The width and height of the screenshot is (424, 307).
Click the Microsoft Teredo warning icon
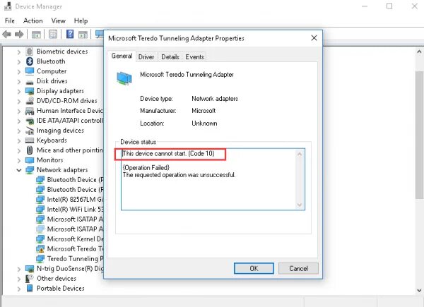(40, 249)
